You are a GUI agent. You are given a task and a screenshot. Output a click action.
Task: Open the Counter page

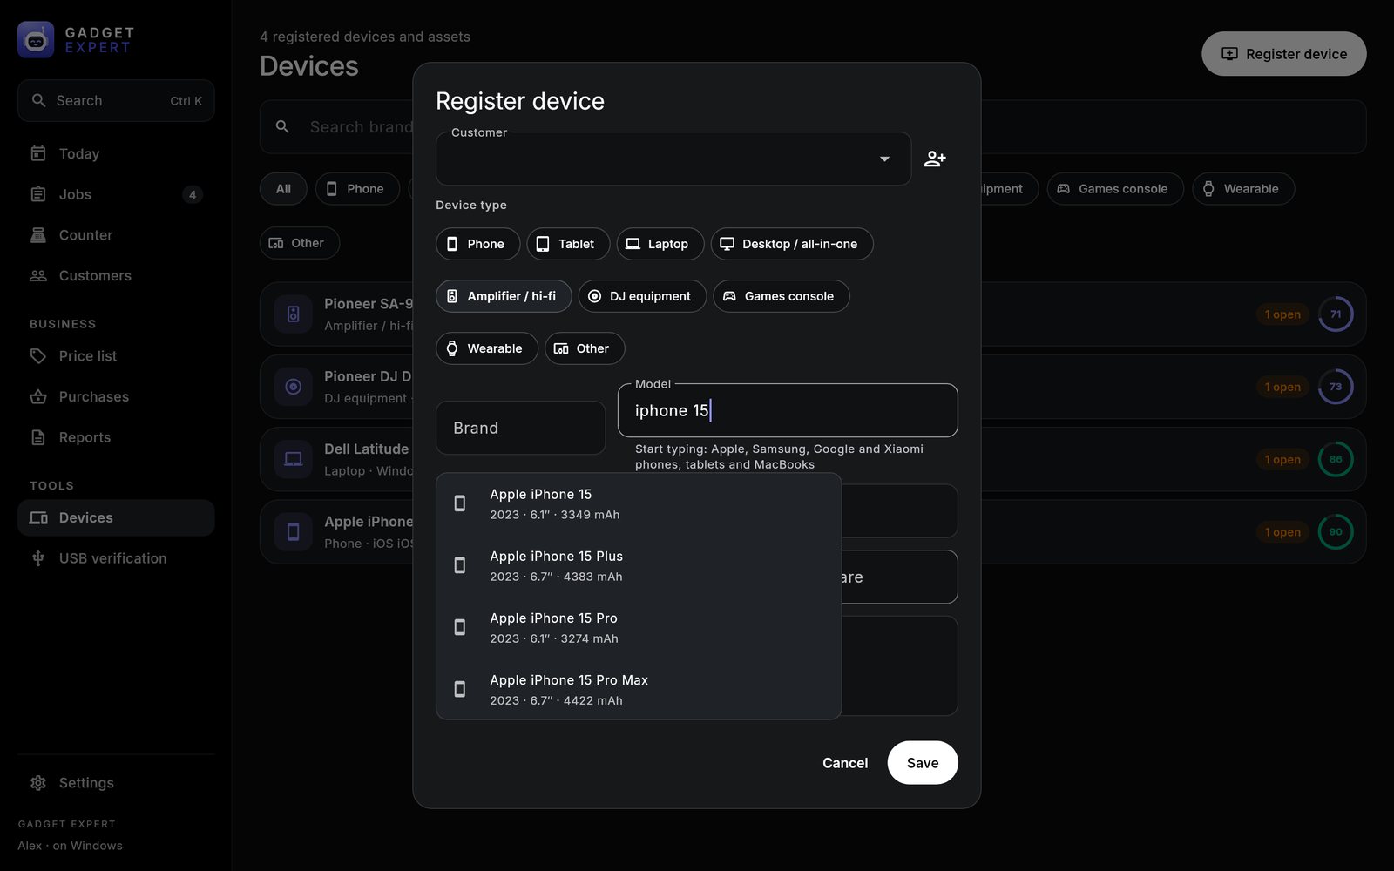point(116,235)
